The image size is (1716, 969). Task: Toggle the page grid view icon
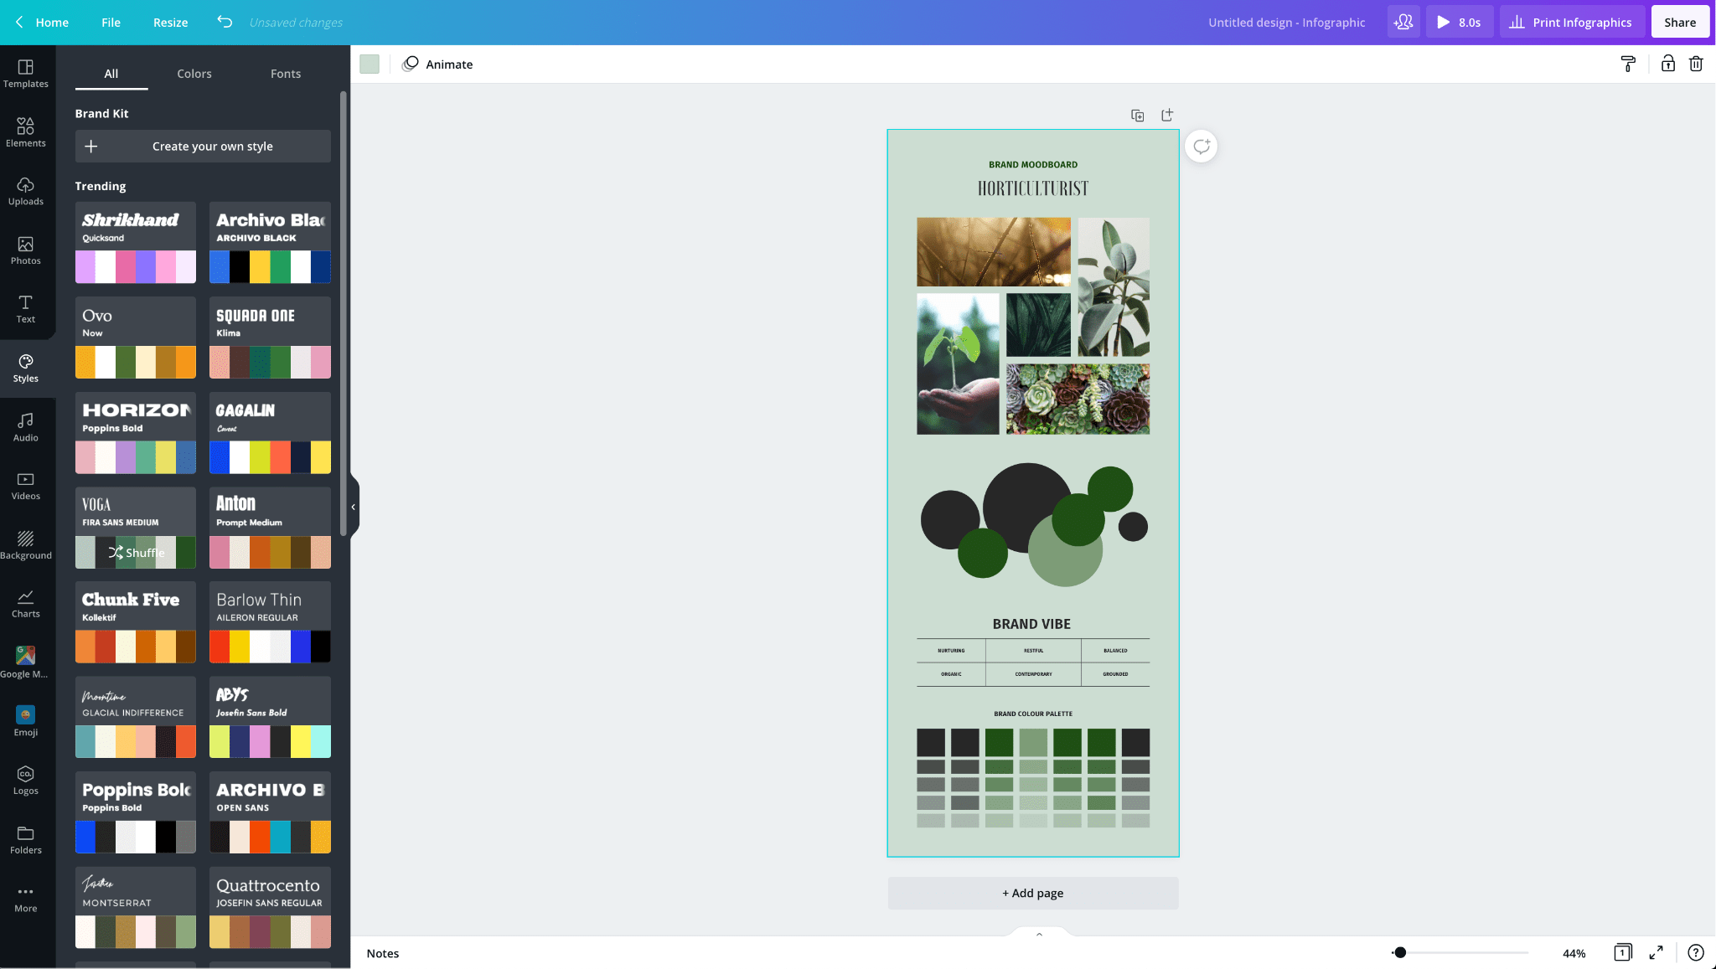1623,953
